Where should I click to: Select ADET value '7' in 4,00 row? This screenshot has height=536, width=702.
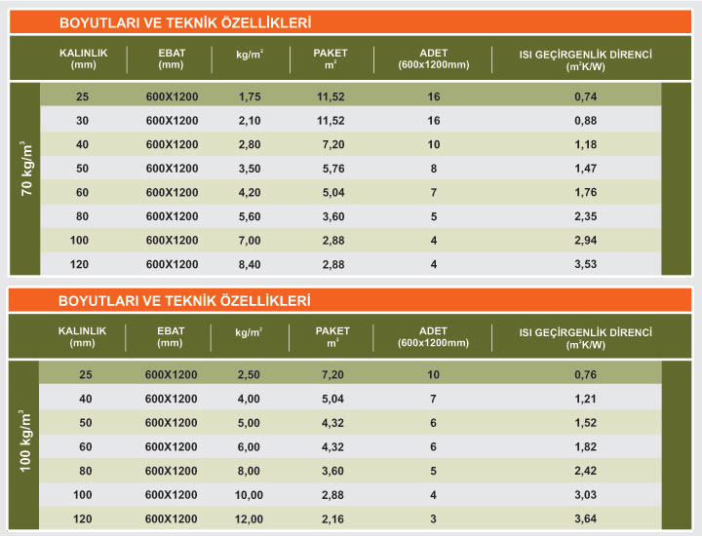click(x=433, y=400)
